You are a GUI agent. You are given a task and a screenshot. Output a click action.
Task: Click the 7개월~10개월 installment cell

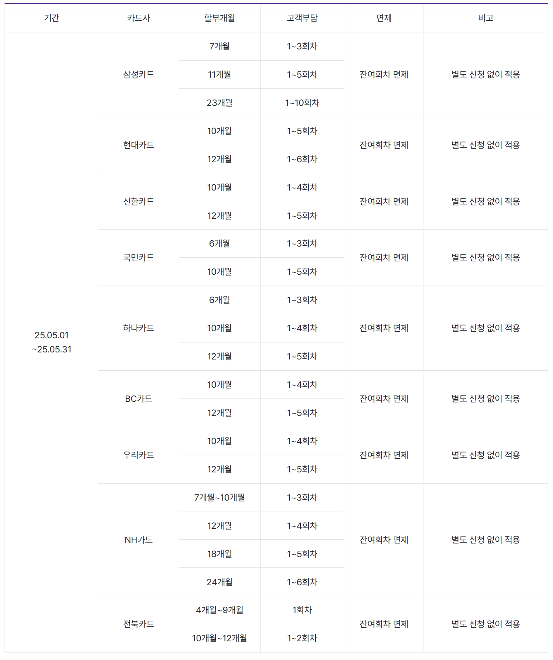click(x=219, y=497)
